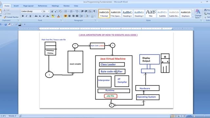Open the View tab
The width and height of the screenshot is (210, 118).
click(x=76, y=6)
